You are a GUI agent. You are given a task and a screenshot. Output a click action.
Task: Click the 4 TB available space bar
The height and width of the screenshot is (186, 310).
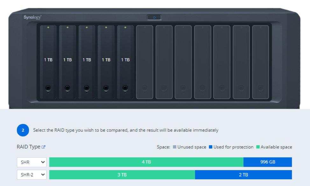146,162
